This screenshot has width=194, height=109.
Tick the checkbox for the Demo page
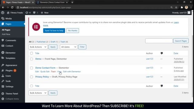click(32, 59)
